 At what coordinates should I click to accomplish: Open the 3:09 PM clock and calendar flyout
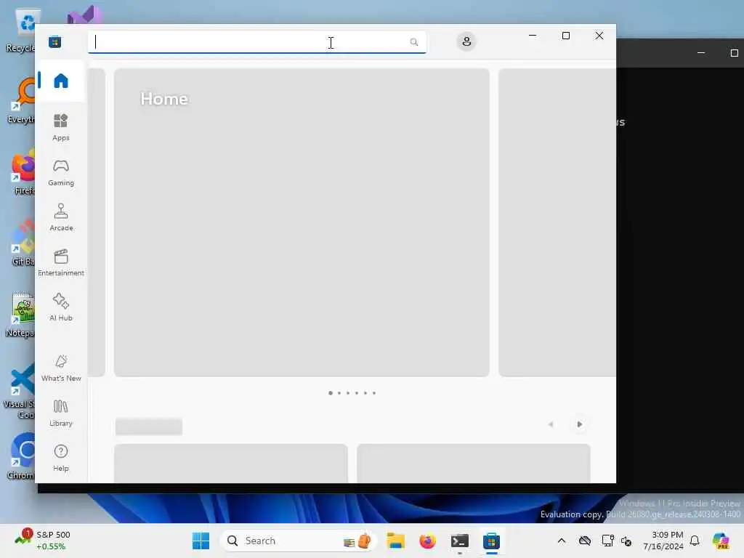click(663, 541)
